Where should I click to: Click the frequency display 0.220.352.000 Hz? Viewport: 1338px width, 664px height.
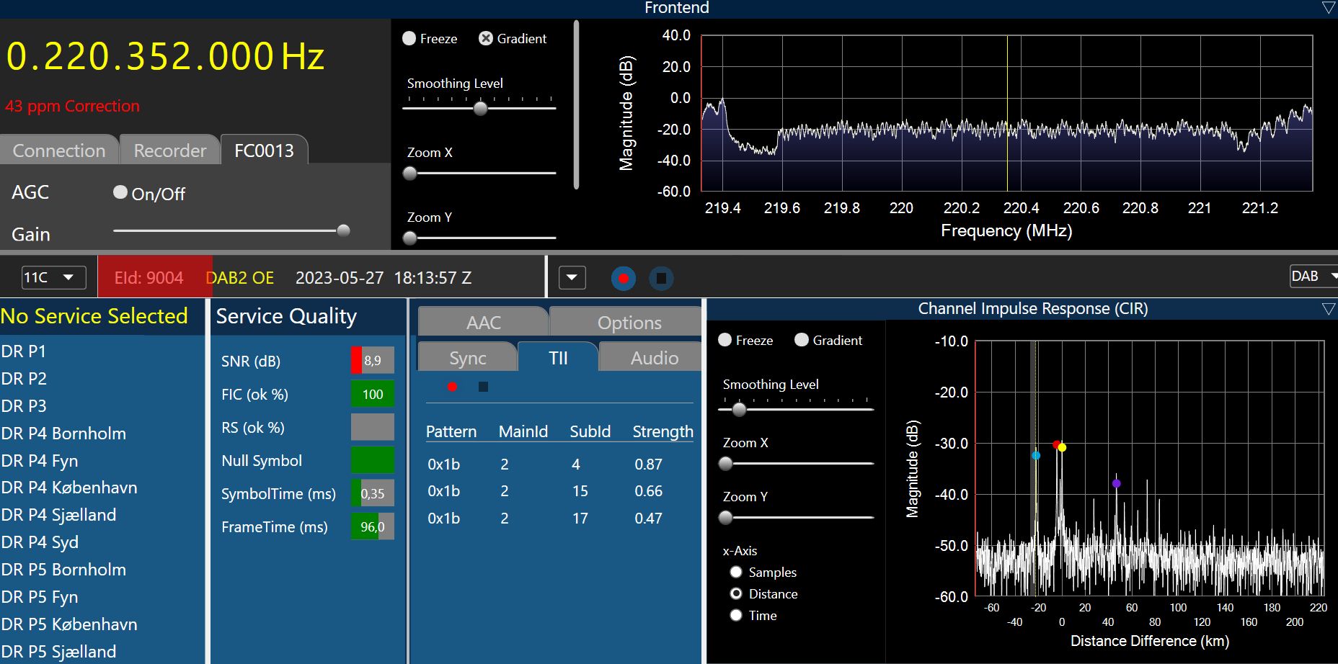165,56
